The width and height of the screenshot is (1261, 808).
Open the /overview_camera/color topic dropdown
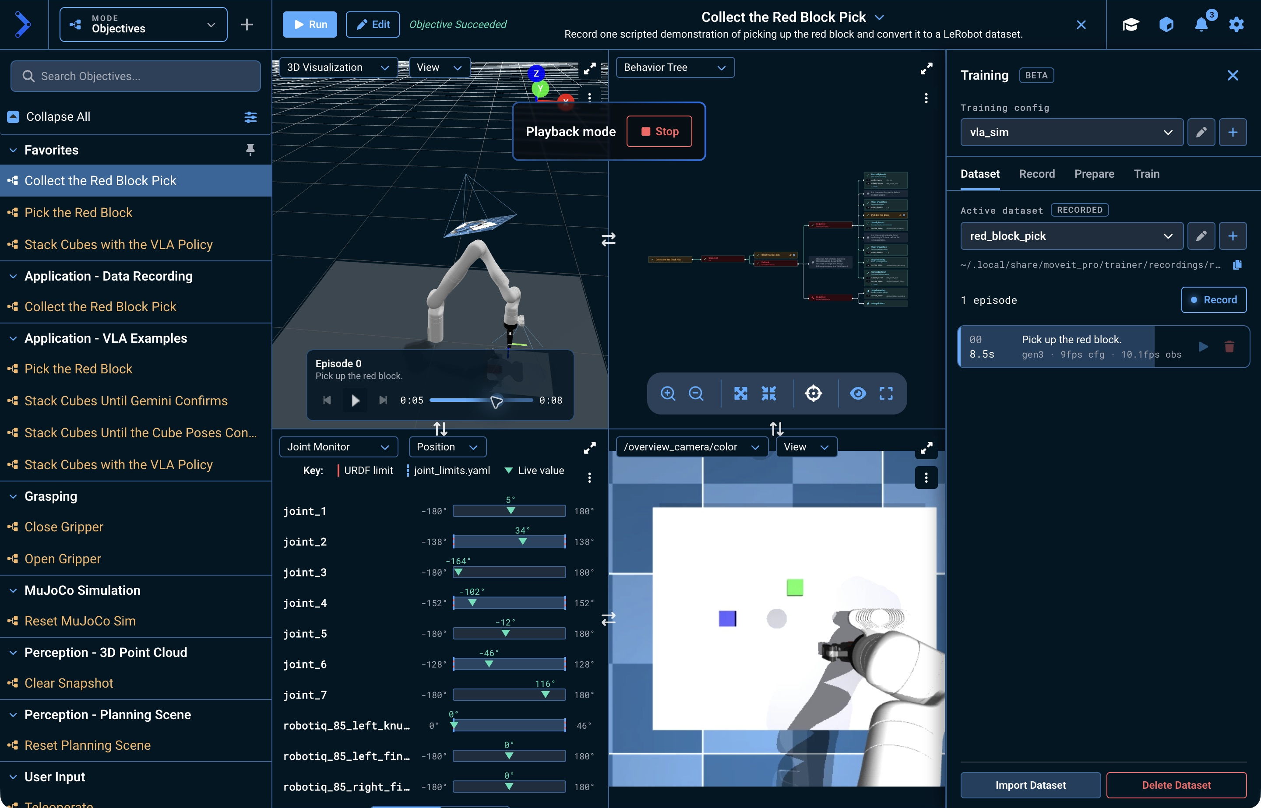(x=692, y=447)
